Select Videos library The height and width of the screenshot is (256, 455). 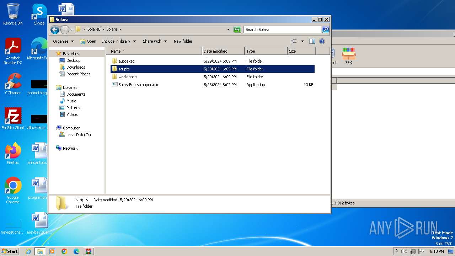point(72,114)
